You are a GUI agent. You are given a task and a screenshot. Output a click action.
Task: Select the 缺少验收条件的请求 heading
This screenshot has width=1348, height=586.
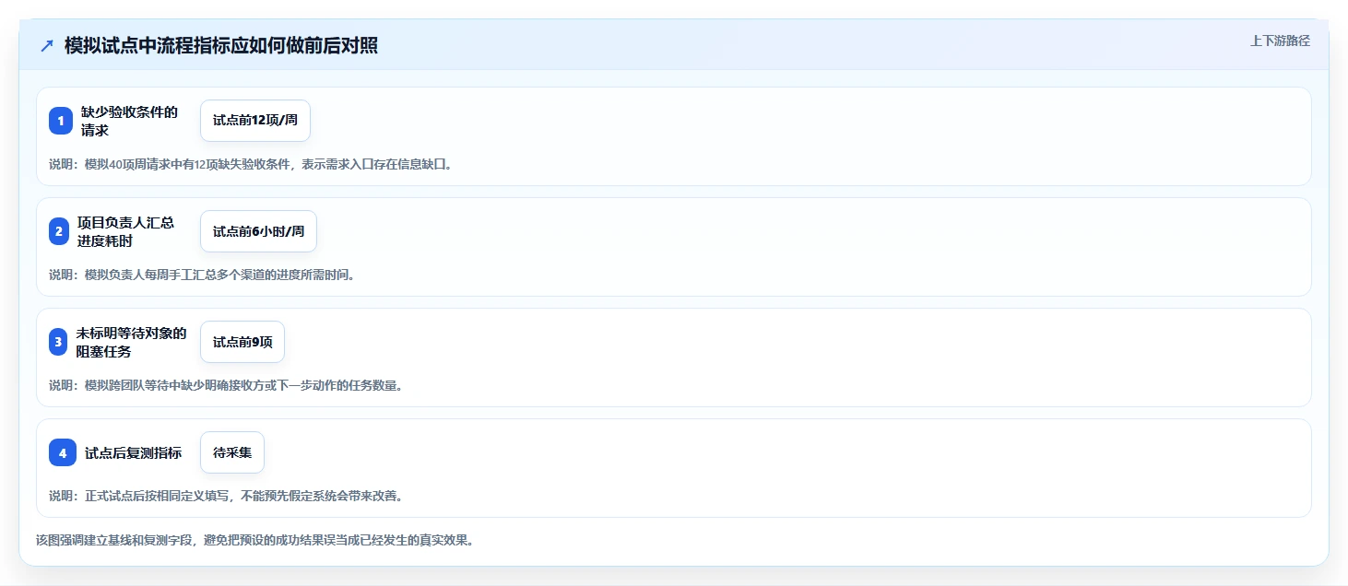(129, 121)
